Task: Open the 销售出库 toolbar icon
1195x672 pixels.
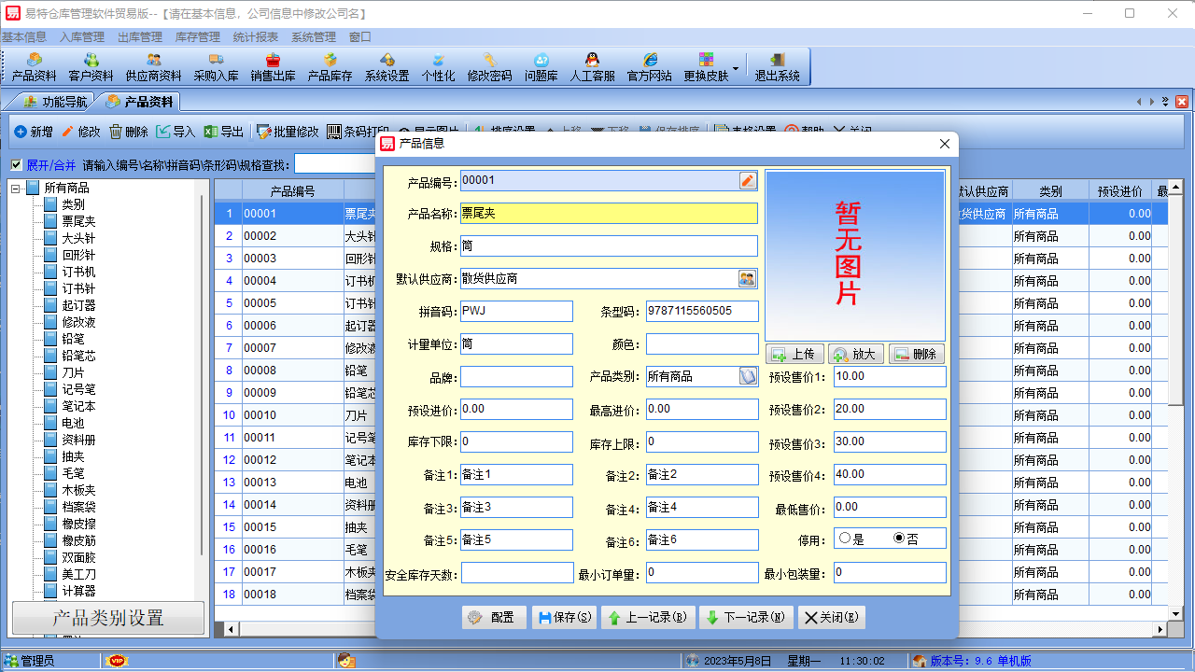Action: click(271, 65)
